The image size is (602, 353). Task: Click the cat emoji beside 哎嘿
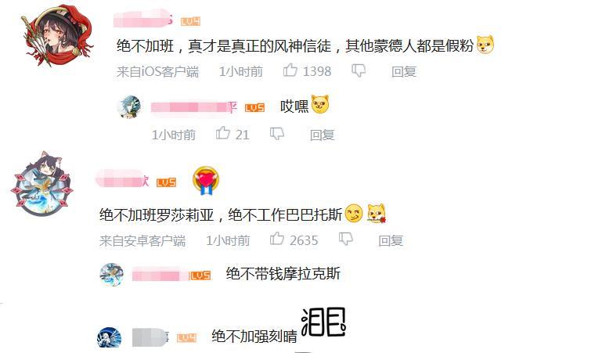pyautogui.click(x=320, y=104)
